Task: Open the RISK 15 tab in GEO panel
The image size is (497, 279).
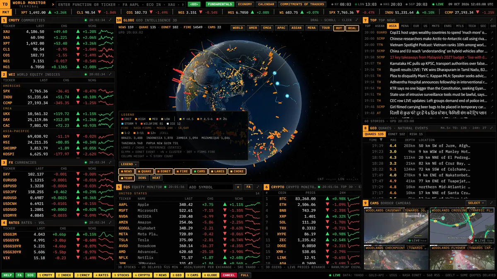Action: tap(416, 134)
